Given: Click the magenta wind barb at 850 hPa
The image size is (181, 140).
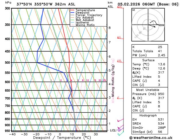Looking at the screenshot, I should (x=120, y=120).
